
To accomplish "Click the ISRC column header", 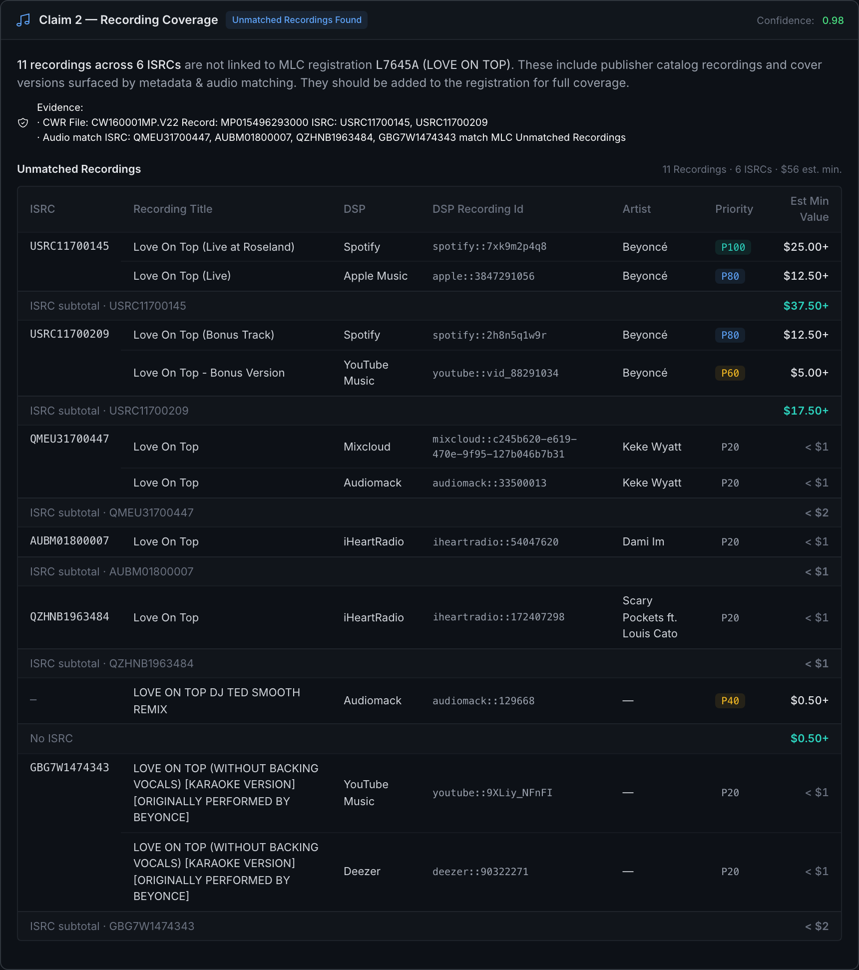I will 42,209.
